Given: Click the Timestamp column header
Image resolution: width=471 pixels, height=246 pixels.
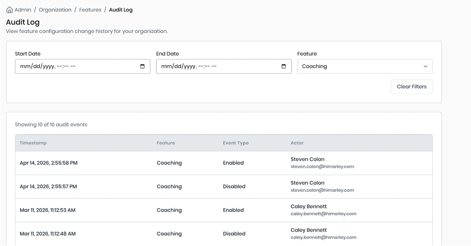Looking at the screenshot, I should point(33,143).
